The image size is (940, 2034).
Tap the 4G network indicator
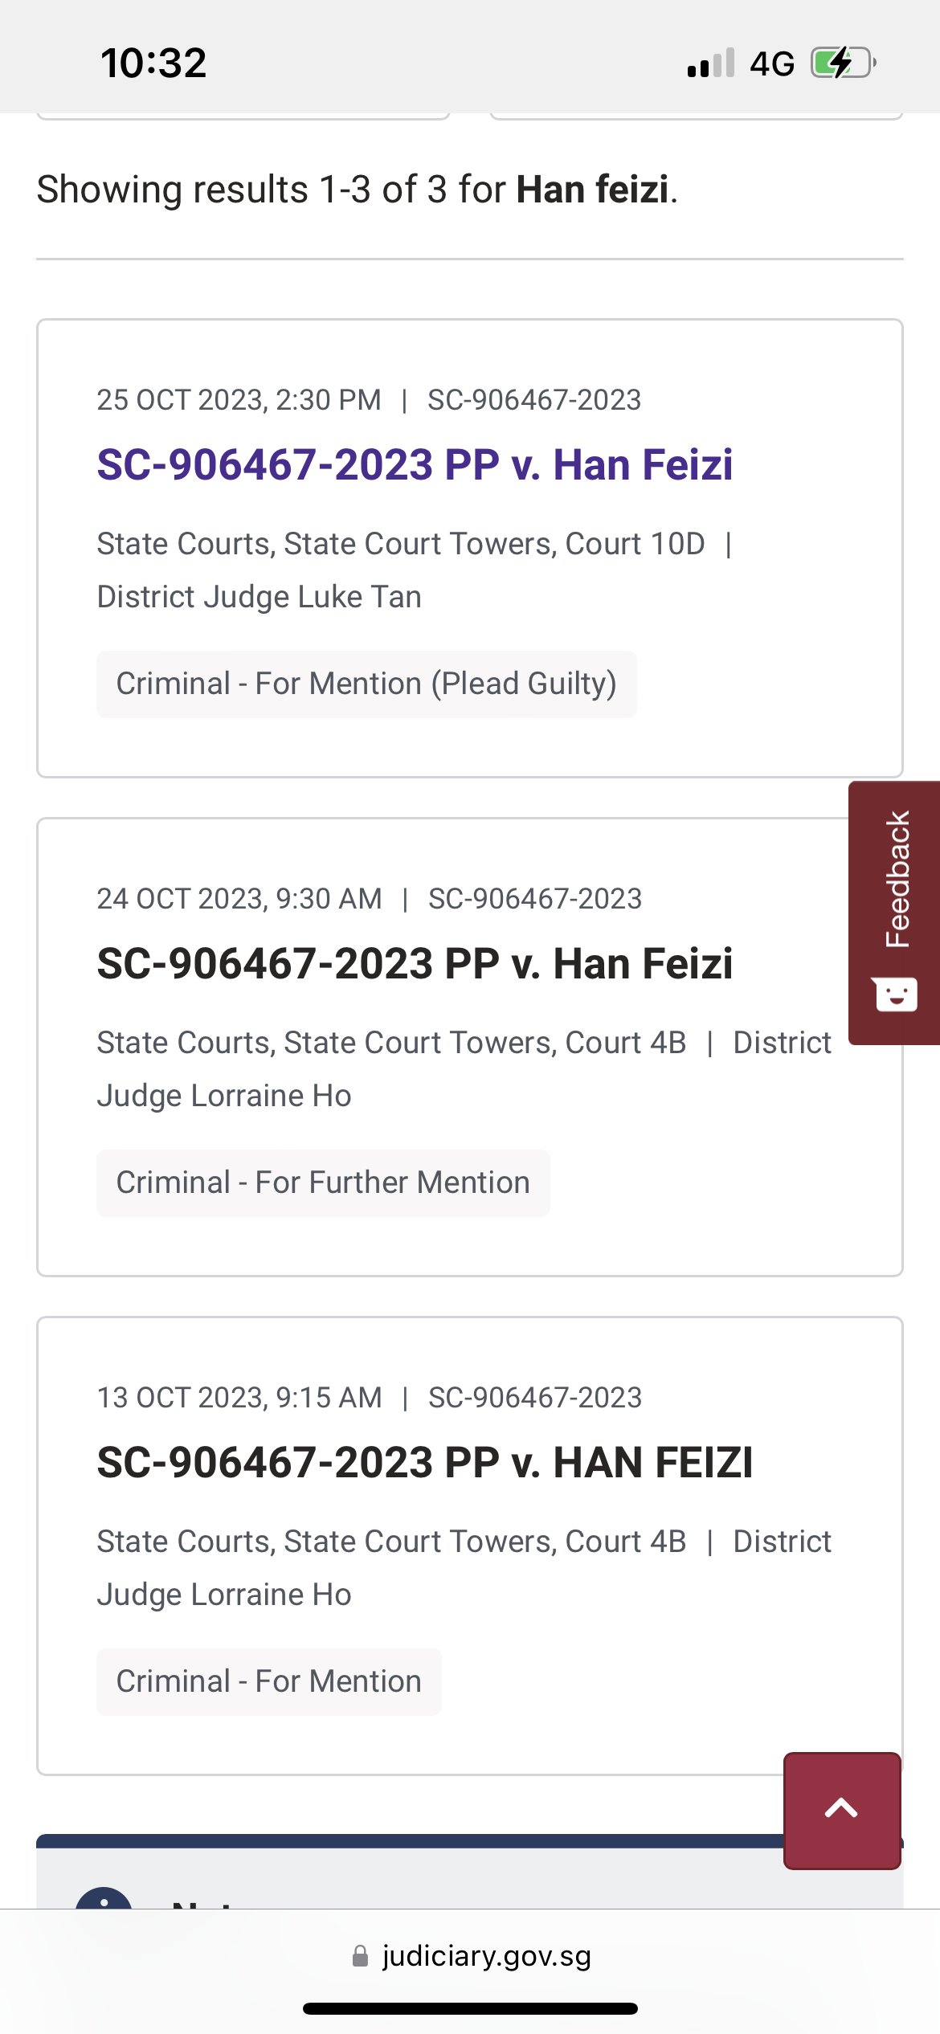tap(772, 63)
